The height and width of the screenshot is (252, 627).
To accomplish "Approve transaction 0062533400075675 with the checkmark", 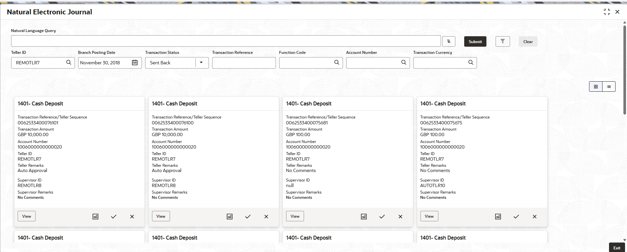I will [516, 216].
